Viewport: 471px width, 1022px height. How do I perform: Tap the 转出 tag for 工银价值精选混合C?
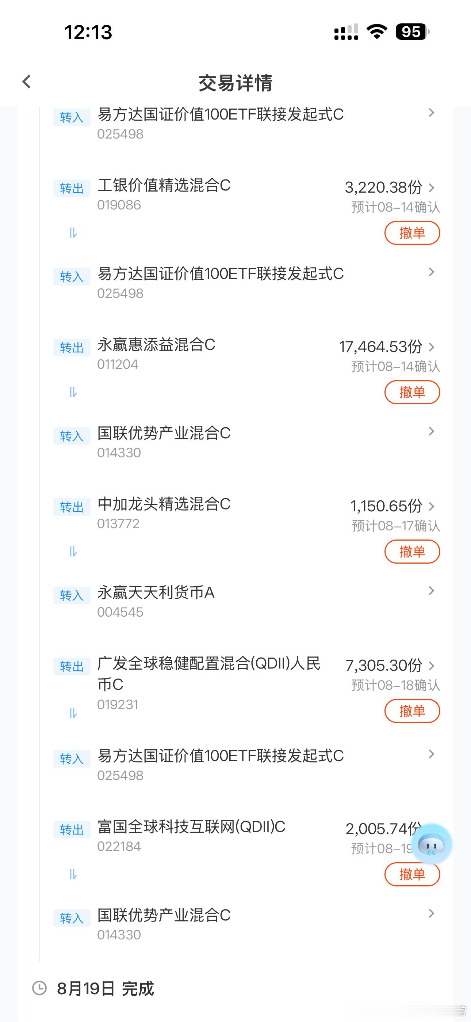[x=72, y=188]
